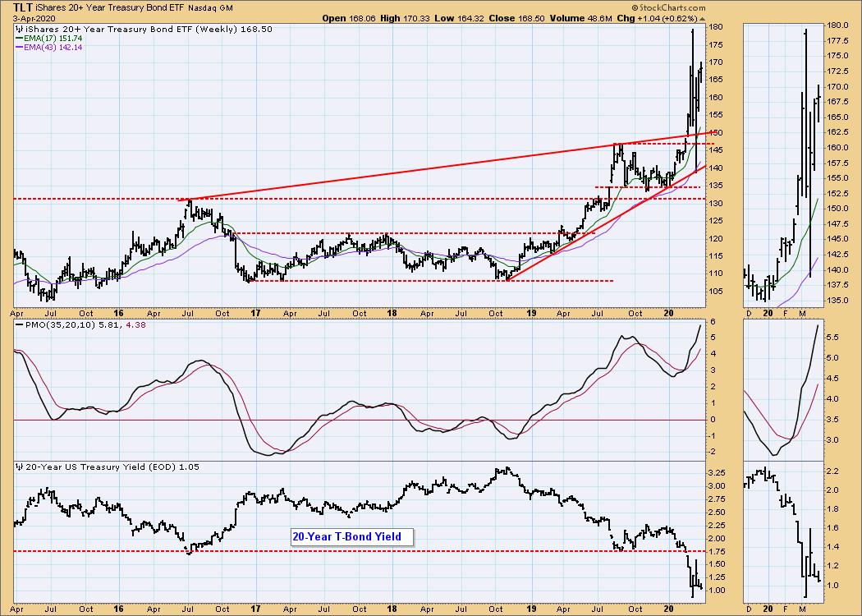Click the '3-Apr-2020' date label

coord(34,18)
